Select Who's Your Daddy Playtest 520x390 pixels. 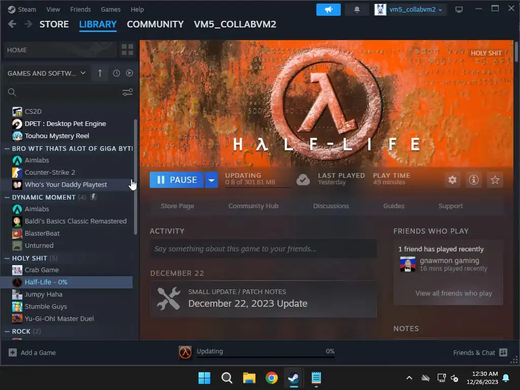pyautogui.click(x=67, y=185)
